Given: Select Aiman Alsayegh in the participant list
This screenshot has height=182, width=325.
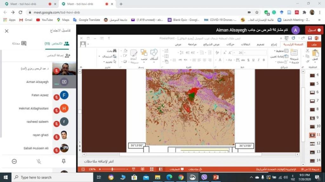Looking at the screenshot, I should point(38,82).
